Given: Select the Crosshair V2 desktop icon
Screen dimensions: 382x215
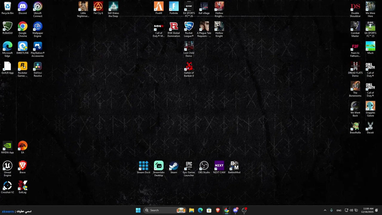Looking at the screenshot, I should click(x=7, y=188).
